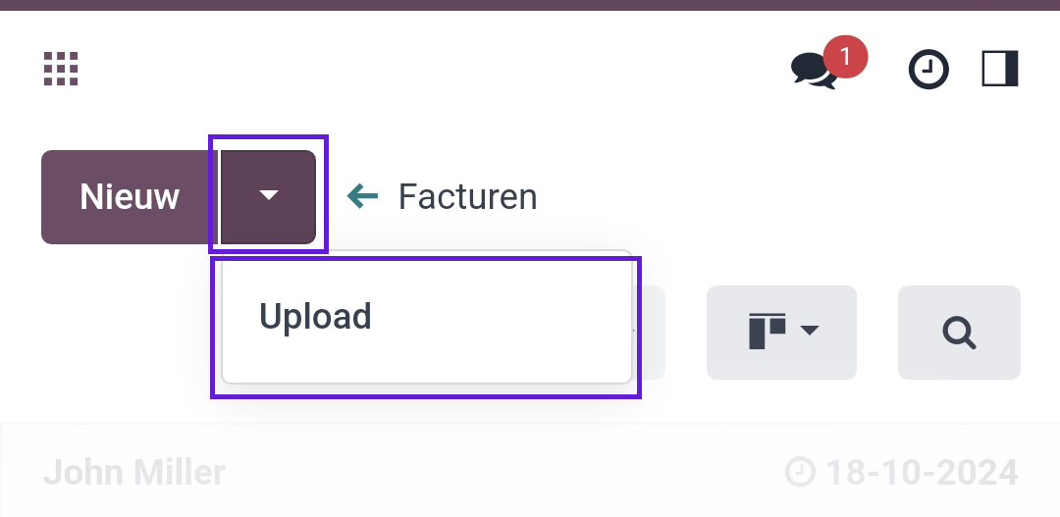Image resolution: width=1060 pixels, height=517 pixels.
Task: Click the Nieuw button
Action: tap(130, 196)
